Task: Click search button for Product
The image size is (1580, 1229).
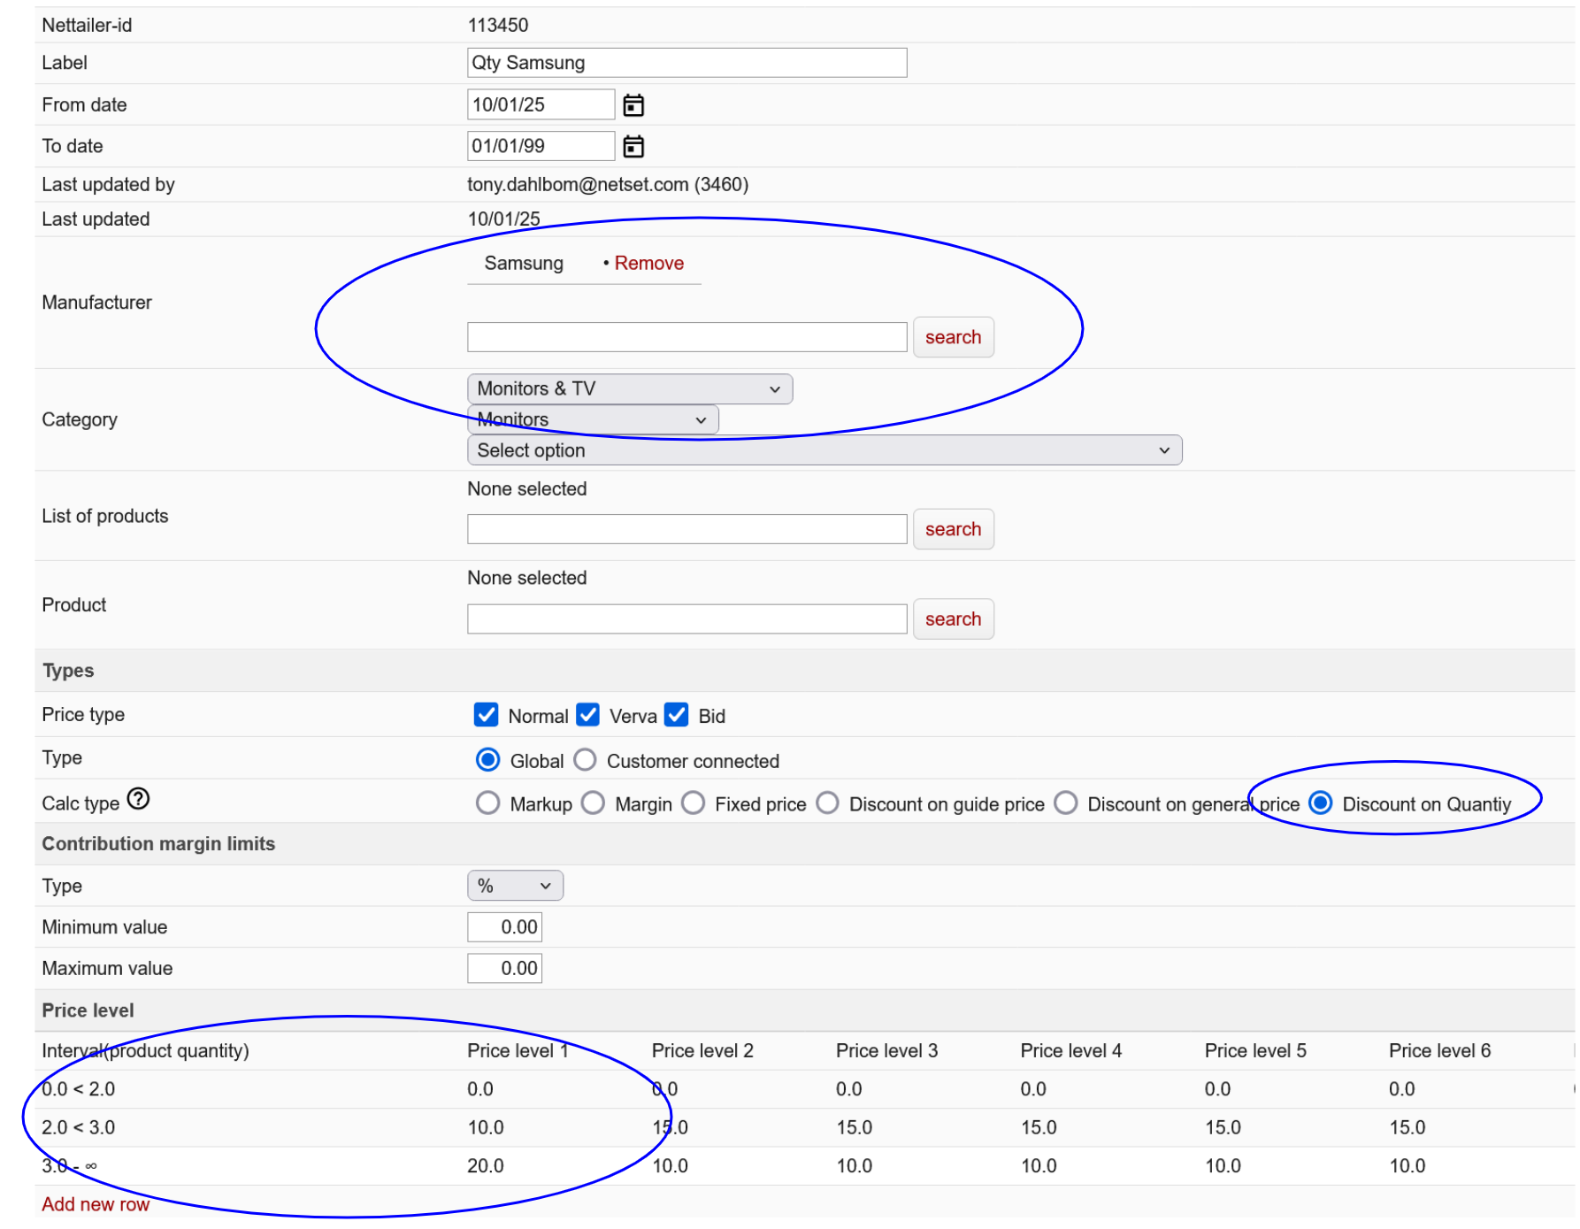Action: pyautogui.click(x=953, y=620)
